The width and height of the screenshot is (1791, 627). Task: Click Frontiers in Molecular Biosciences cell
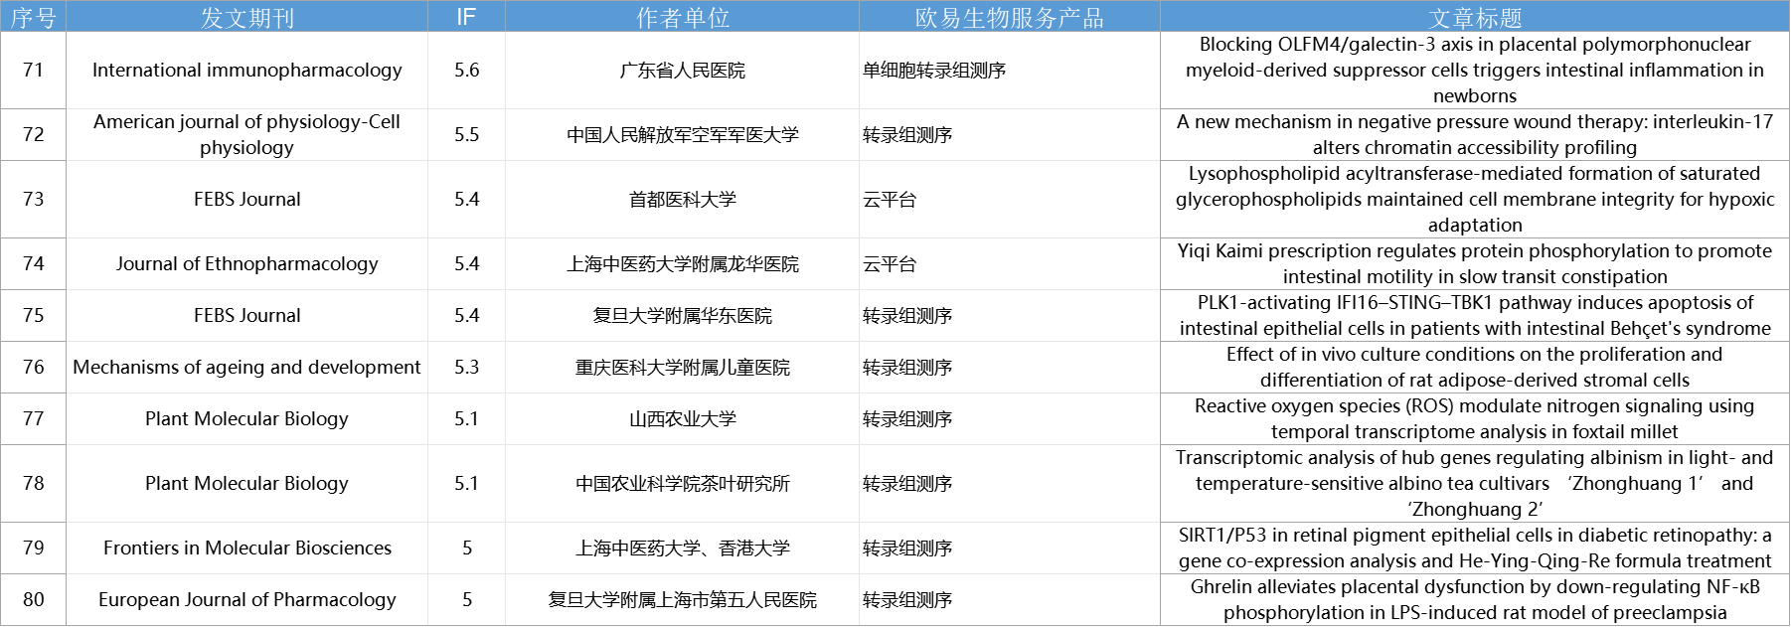(x=246, y=549)
